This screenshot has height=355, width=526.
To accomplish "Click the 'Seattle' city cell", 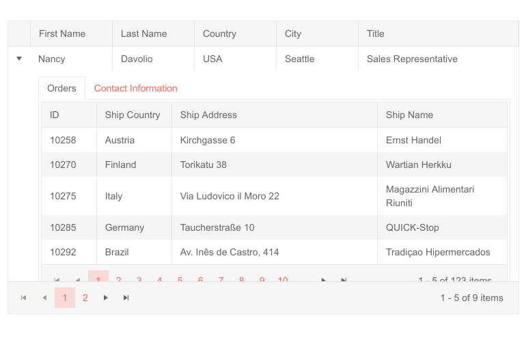I will pyautogui.click(x=318, y=59).
